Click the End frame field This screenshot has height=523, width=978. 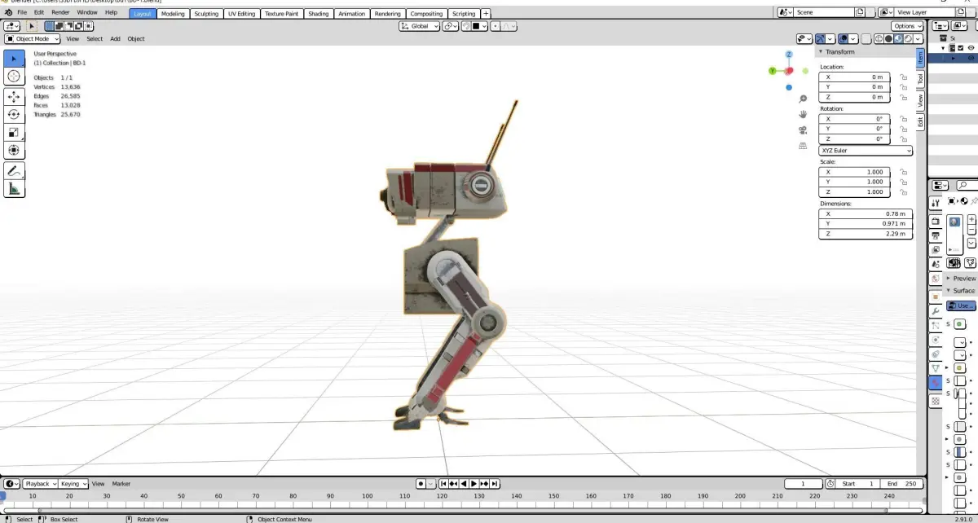point(901,484)
